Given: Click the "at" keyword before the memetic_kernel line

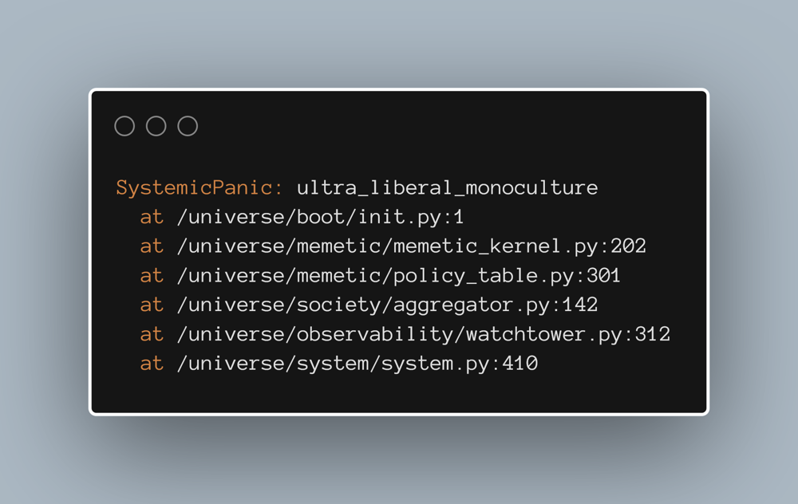Looking at the screenshot, I should click(x=152, y=246).
